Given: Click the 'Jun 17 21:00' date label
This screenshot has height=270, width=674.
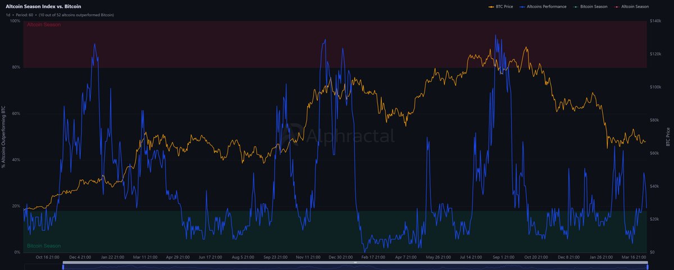Looking at the screenshot, I should pos(211,258).
